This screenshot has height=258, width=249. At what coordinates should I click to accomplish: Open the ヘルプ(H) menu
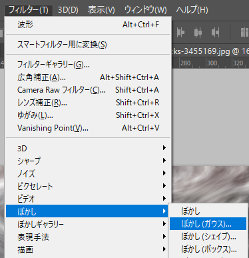click(x=192, y=10)
